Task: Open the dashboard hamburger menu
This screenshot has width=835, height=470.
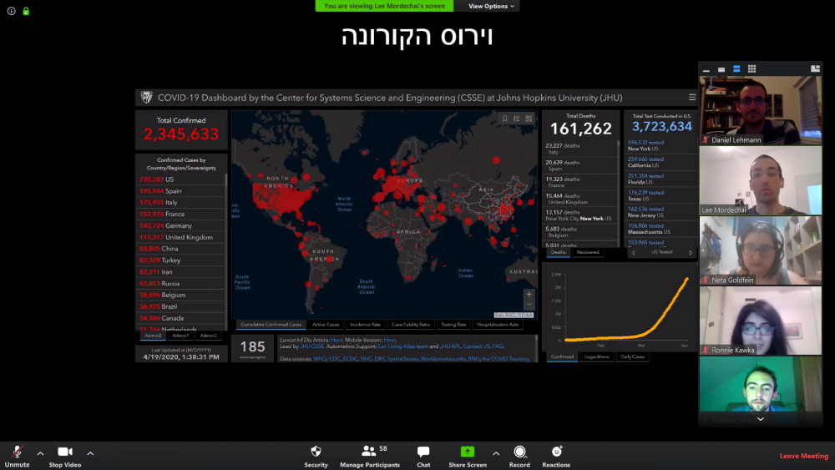Action: tap(691, 98)
